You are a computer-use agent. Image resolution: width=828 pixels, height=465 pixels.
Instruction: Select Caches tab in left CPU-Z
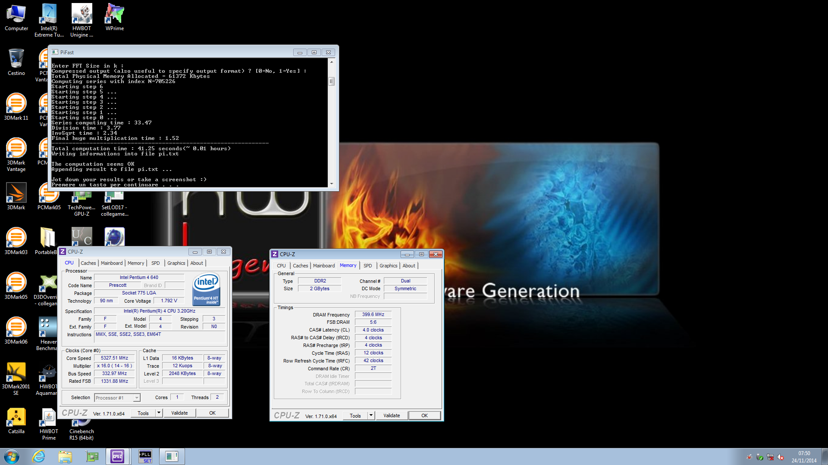(x=88, y=263)
